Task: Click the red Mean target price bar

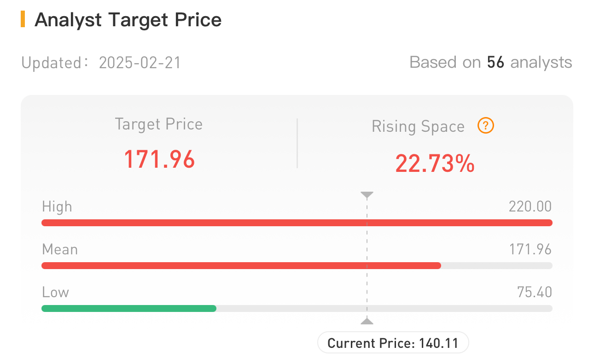Action: (x=241, y=265)
